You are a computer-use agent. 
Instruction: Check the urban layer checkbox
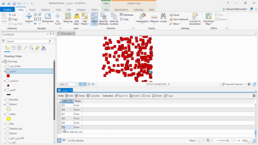tap(7, 114)
